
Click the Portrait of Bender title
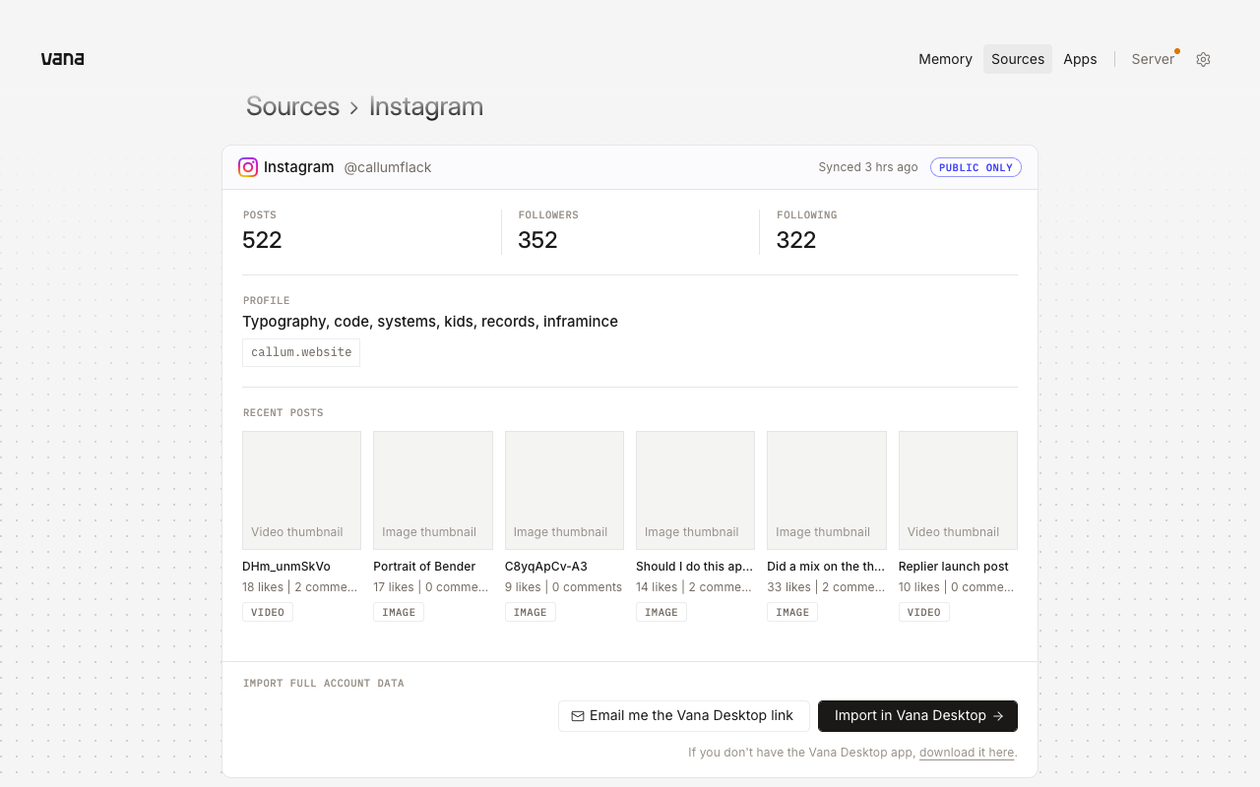[x=424, y=567]
